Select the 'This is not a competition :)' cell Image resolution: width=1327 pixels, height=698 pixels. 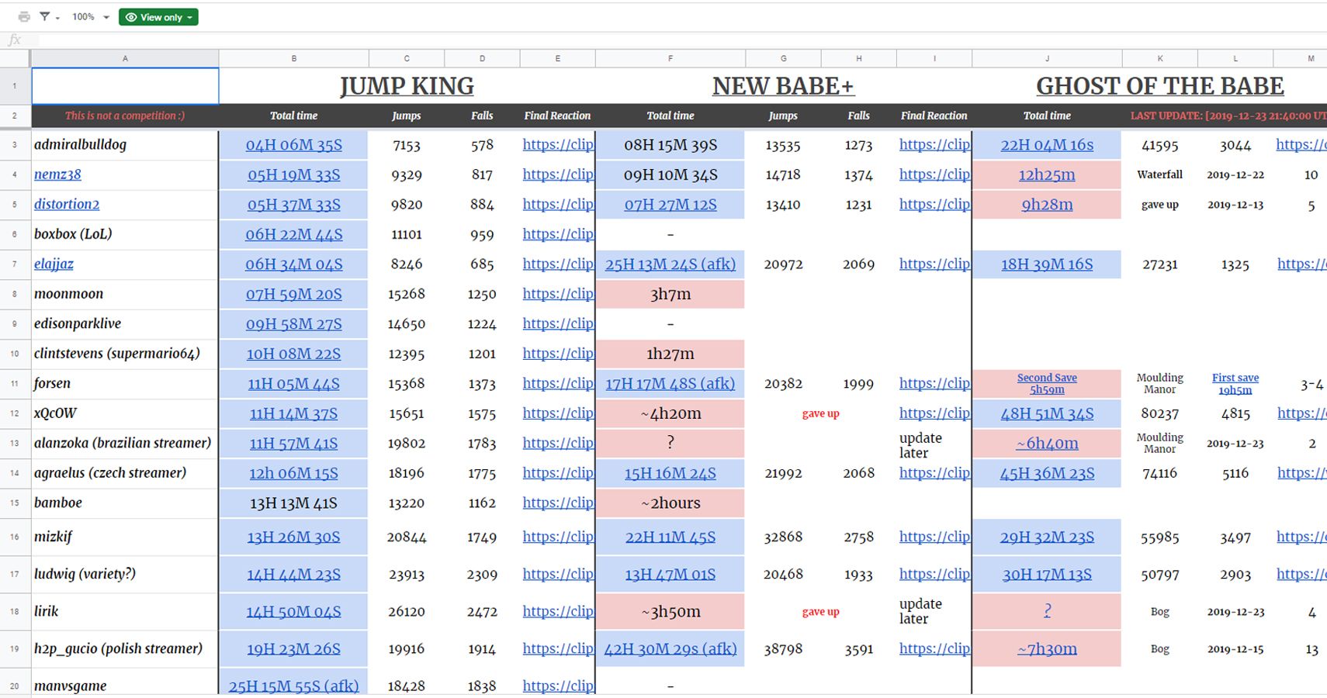click(125, 116)
